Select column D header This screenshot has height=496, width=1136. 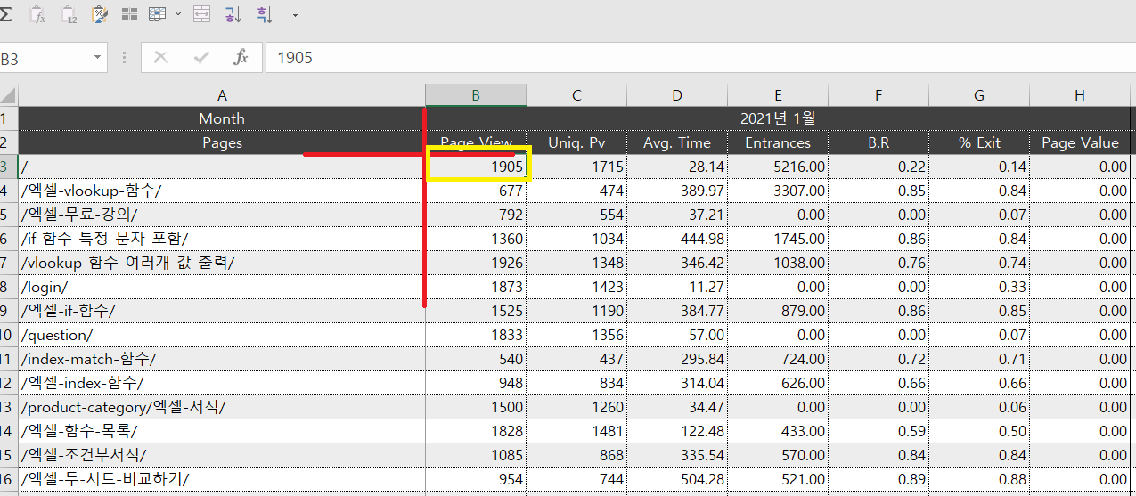click(x=677, y=95)
